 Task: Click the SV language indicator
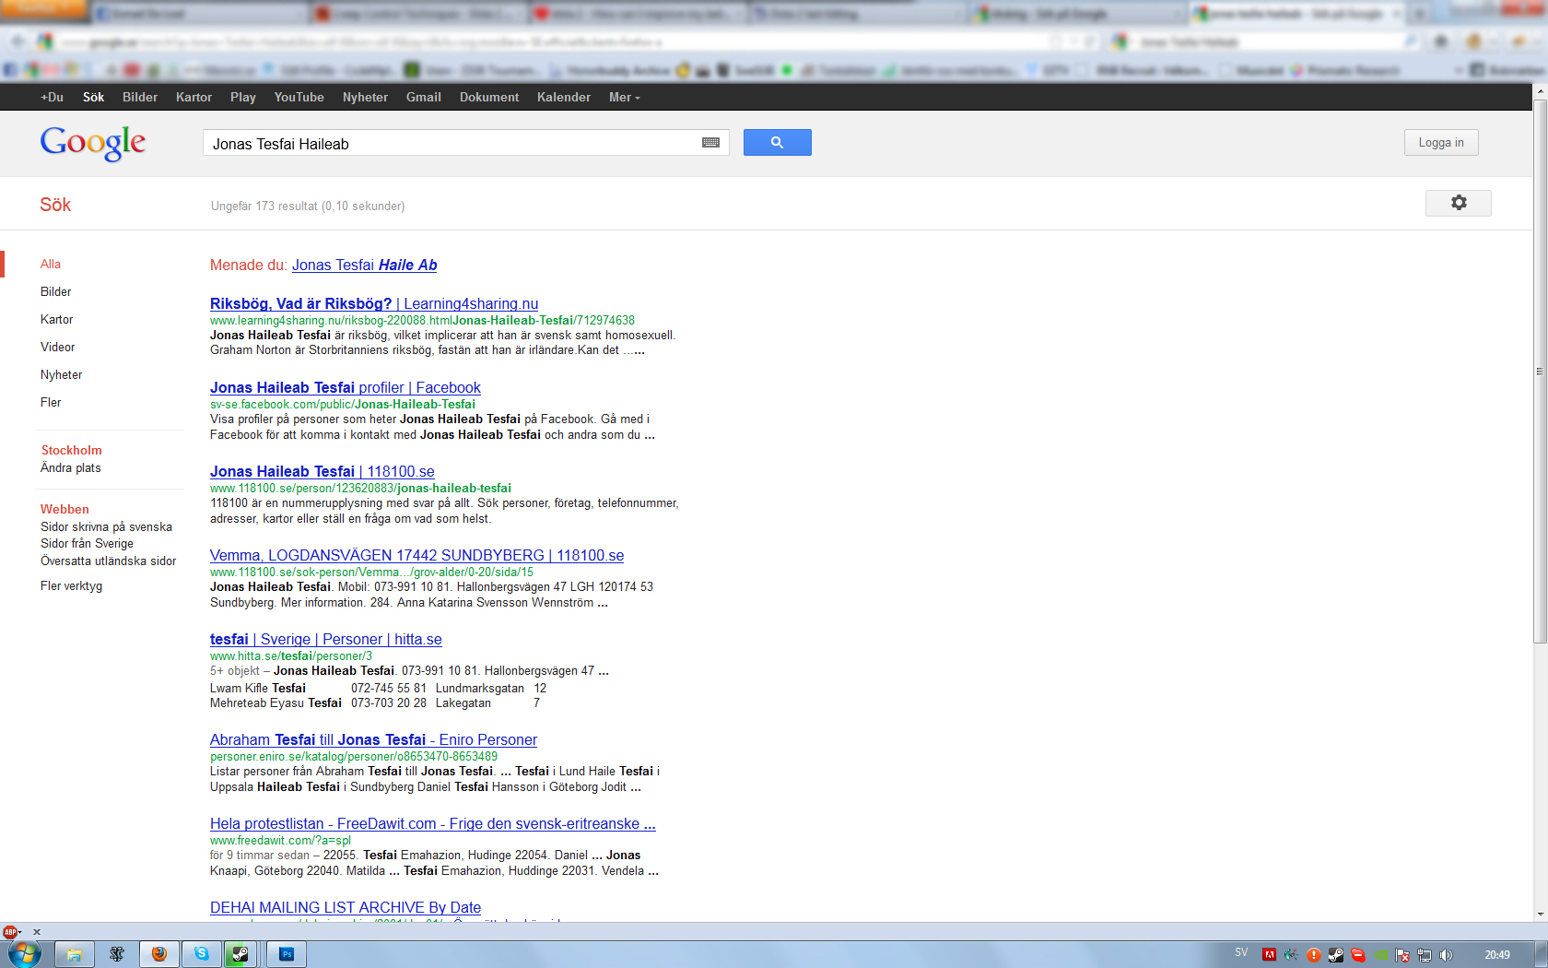1241,953
